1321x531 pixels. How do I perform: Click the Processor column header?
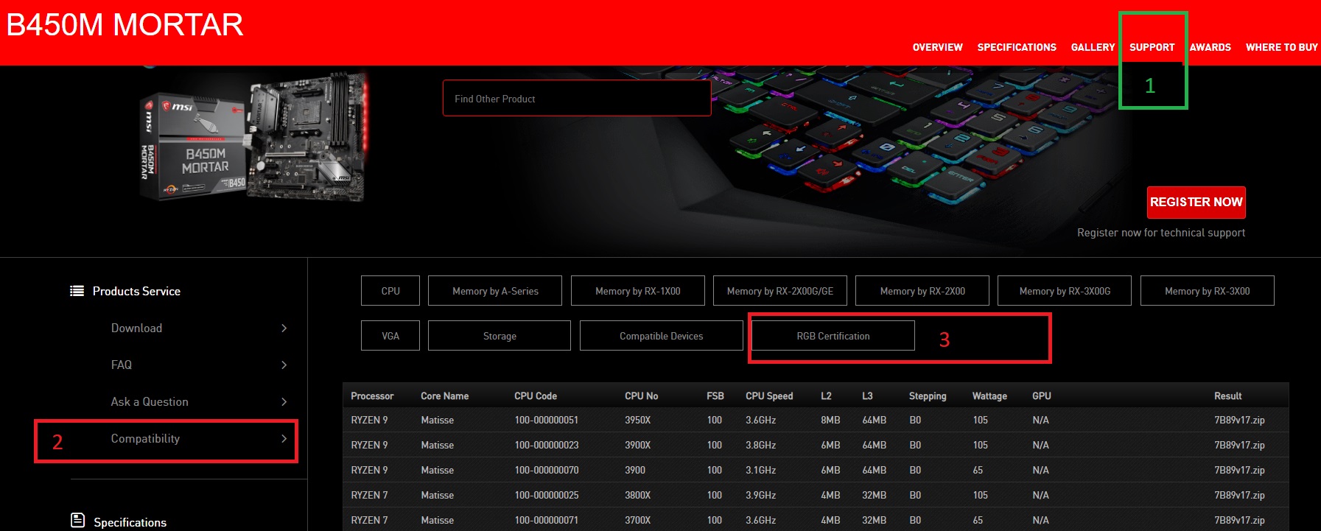pyautogui.click(x=372, y=396)
